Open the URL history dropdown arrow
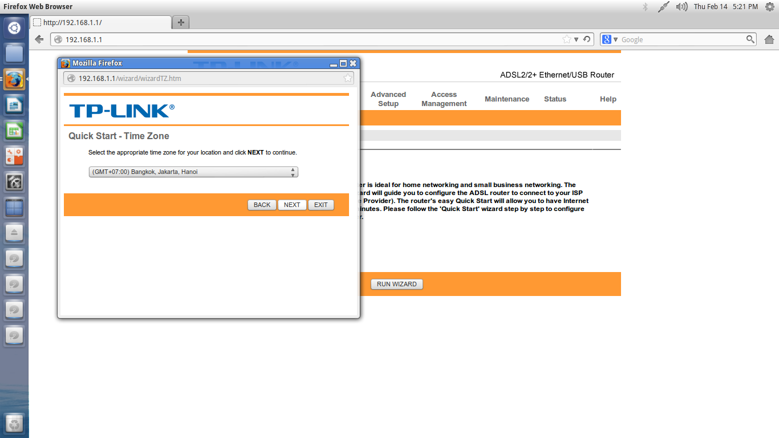This screenshot has height=438, width=779. click(x=577, y=39)
